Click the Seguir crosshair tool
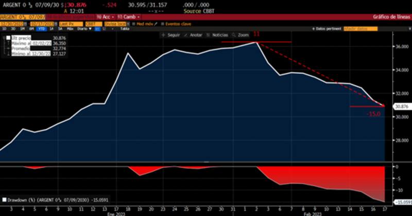The image size is (412, 216). pyautogui.click(x=173, y=35)
